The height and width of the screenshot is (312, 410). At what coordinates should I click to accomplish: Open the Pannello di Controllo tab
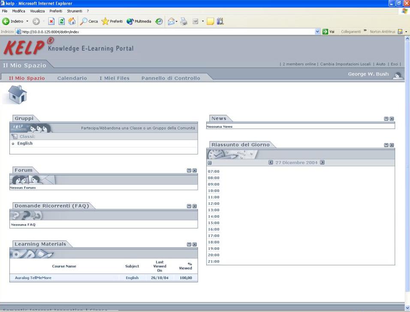(171, 78)
